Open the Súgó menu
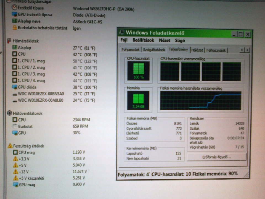 [x=180, y=41]
